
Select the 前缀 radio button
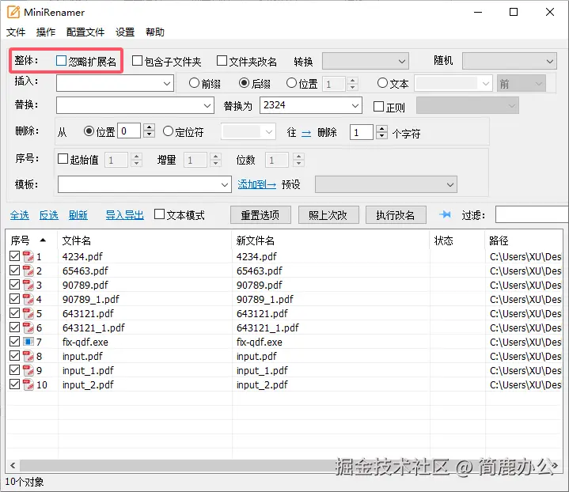click(194, 83)
